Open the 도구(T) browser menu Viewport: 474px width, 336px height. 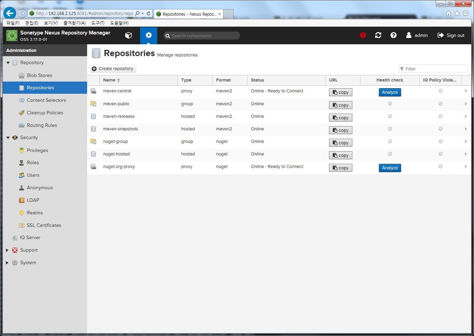[x=98, y=23]
